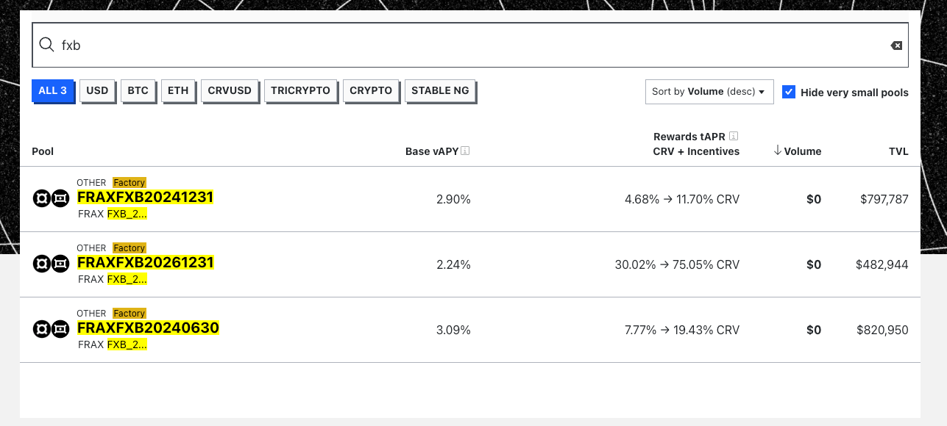The width and height of the screenshot is (947, 426).
Task: Show STABLE NG pools
Action: (440, 91)
